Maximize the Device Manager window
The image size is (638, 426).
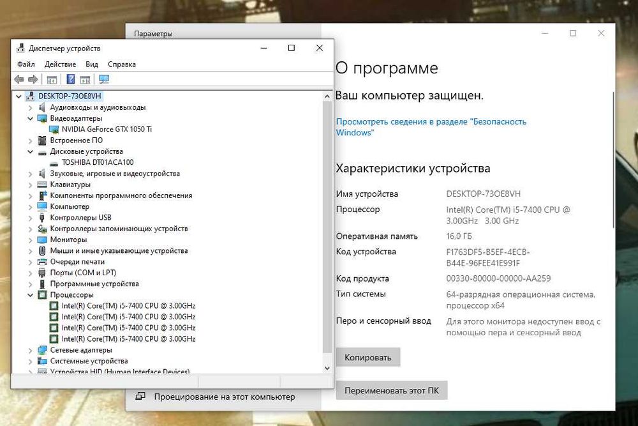pos(292,48)
